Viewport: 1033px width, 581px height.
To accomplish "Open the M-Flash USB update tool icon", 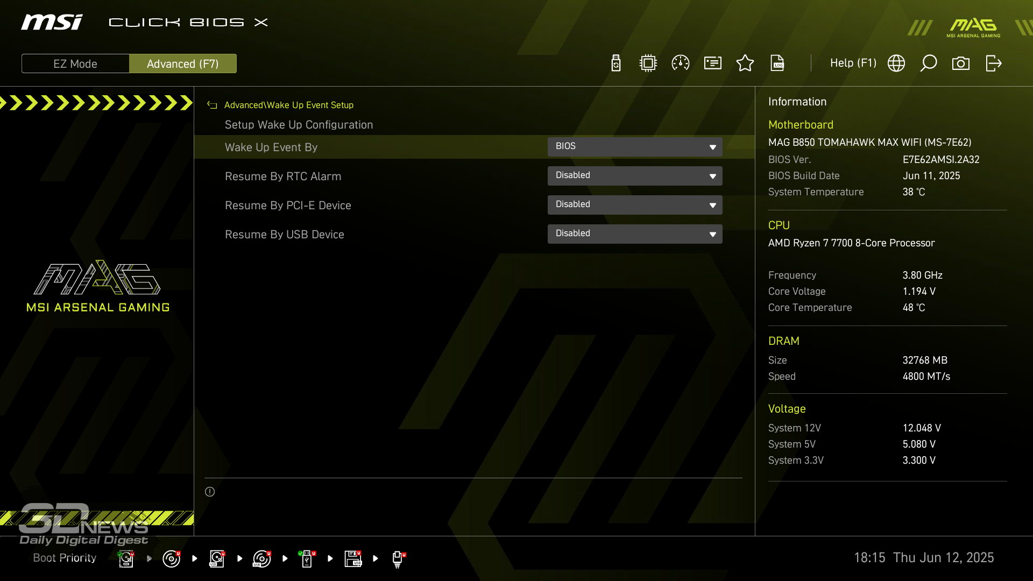I will point(616,63).
